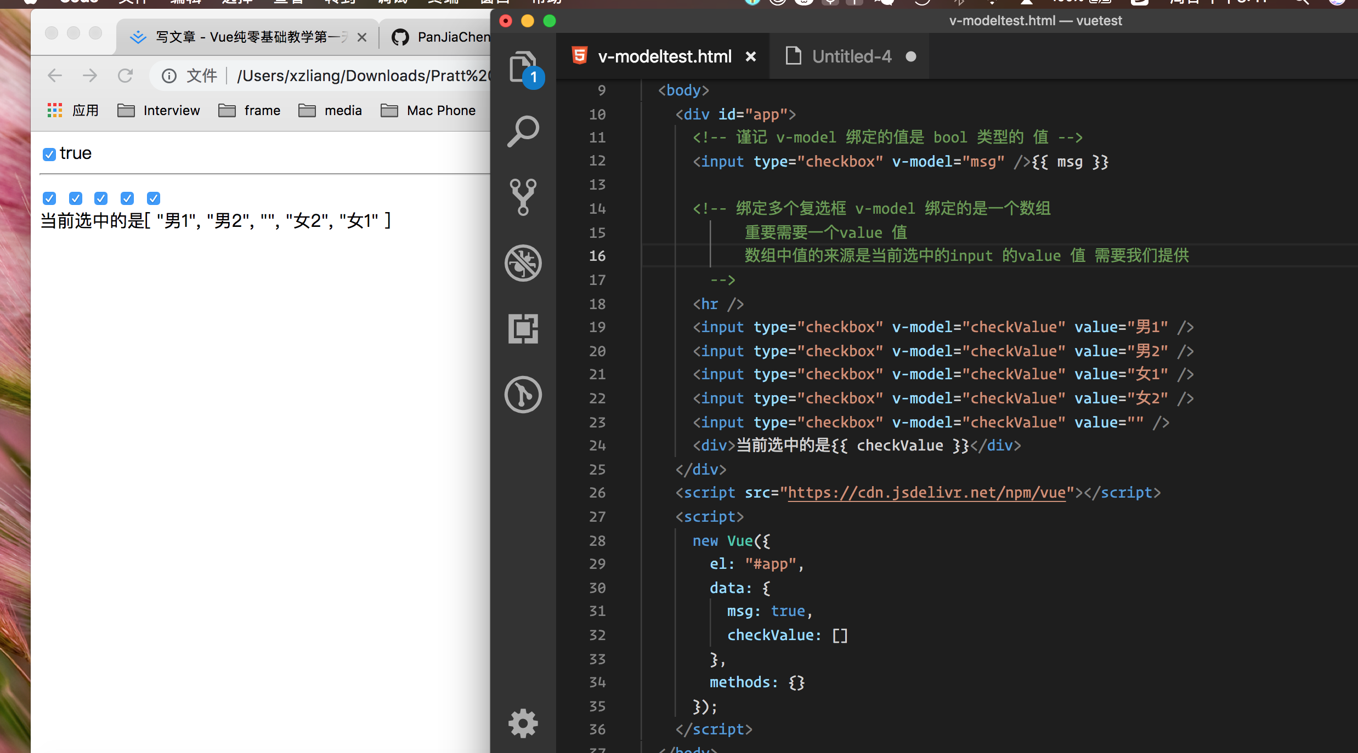Click the browser reload icon
The width and height of the screenshot is (1358, 753).
pyautogui.click(x=126, y=76)
